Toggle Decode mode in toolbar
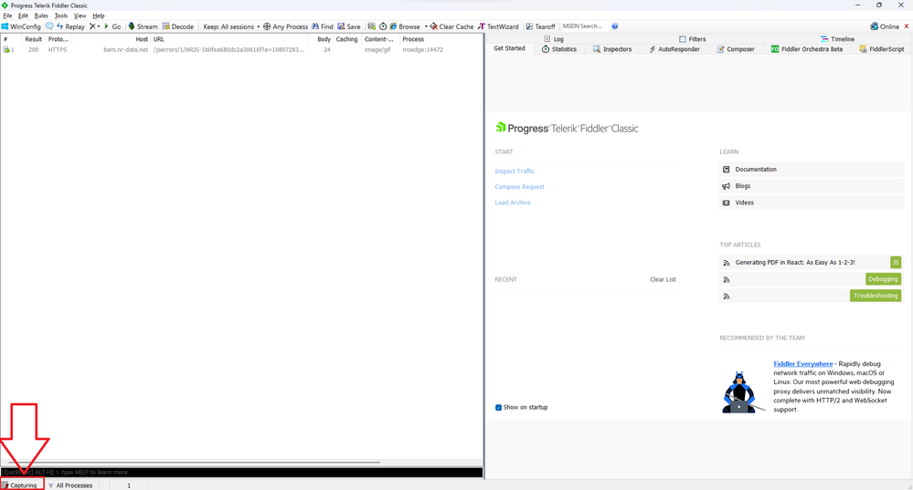Image resolution: width=913 pixels, height=490 pixels. (177, 26)
